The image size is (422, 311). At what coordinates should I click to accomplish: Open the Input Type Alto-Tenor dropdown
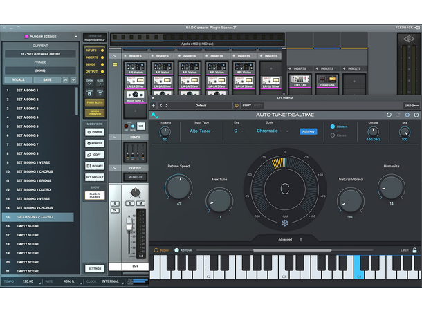tap(202, 131)
